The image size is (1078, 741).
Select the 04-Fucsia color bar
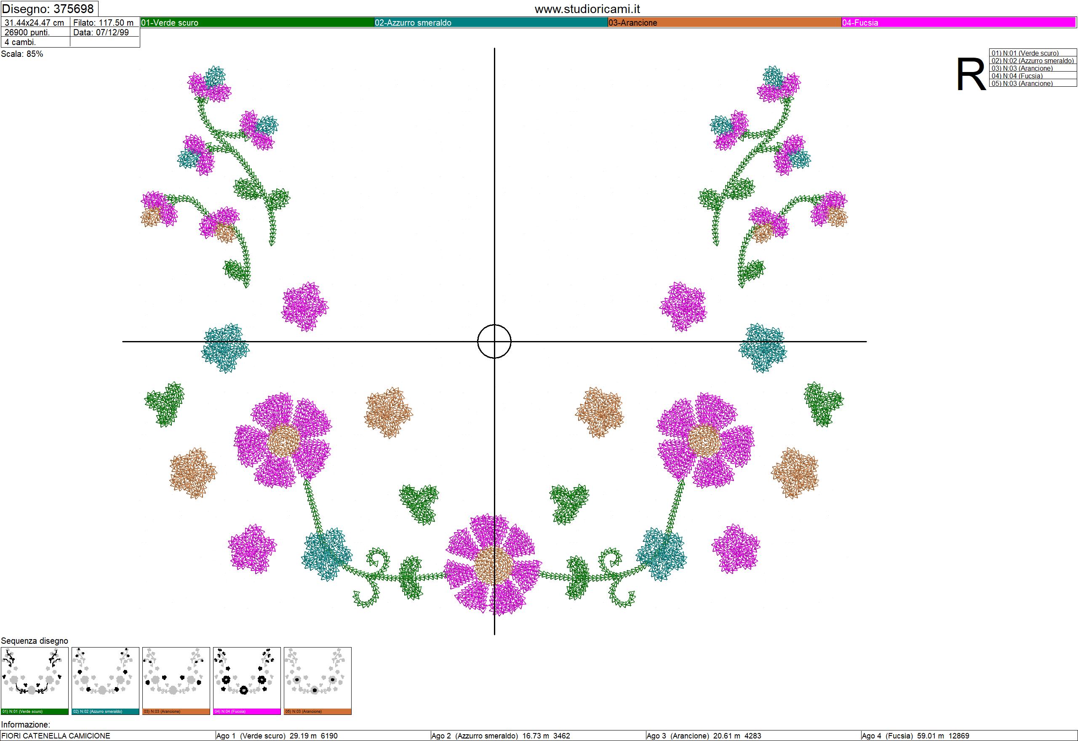(x=959, y=22)
